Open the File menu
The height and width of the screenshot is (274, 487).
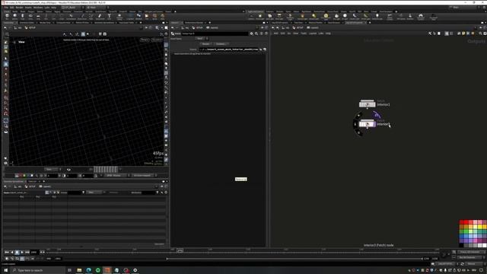tap(6, 7)
